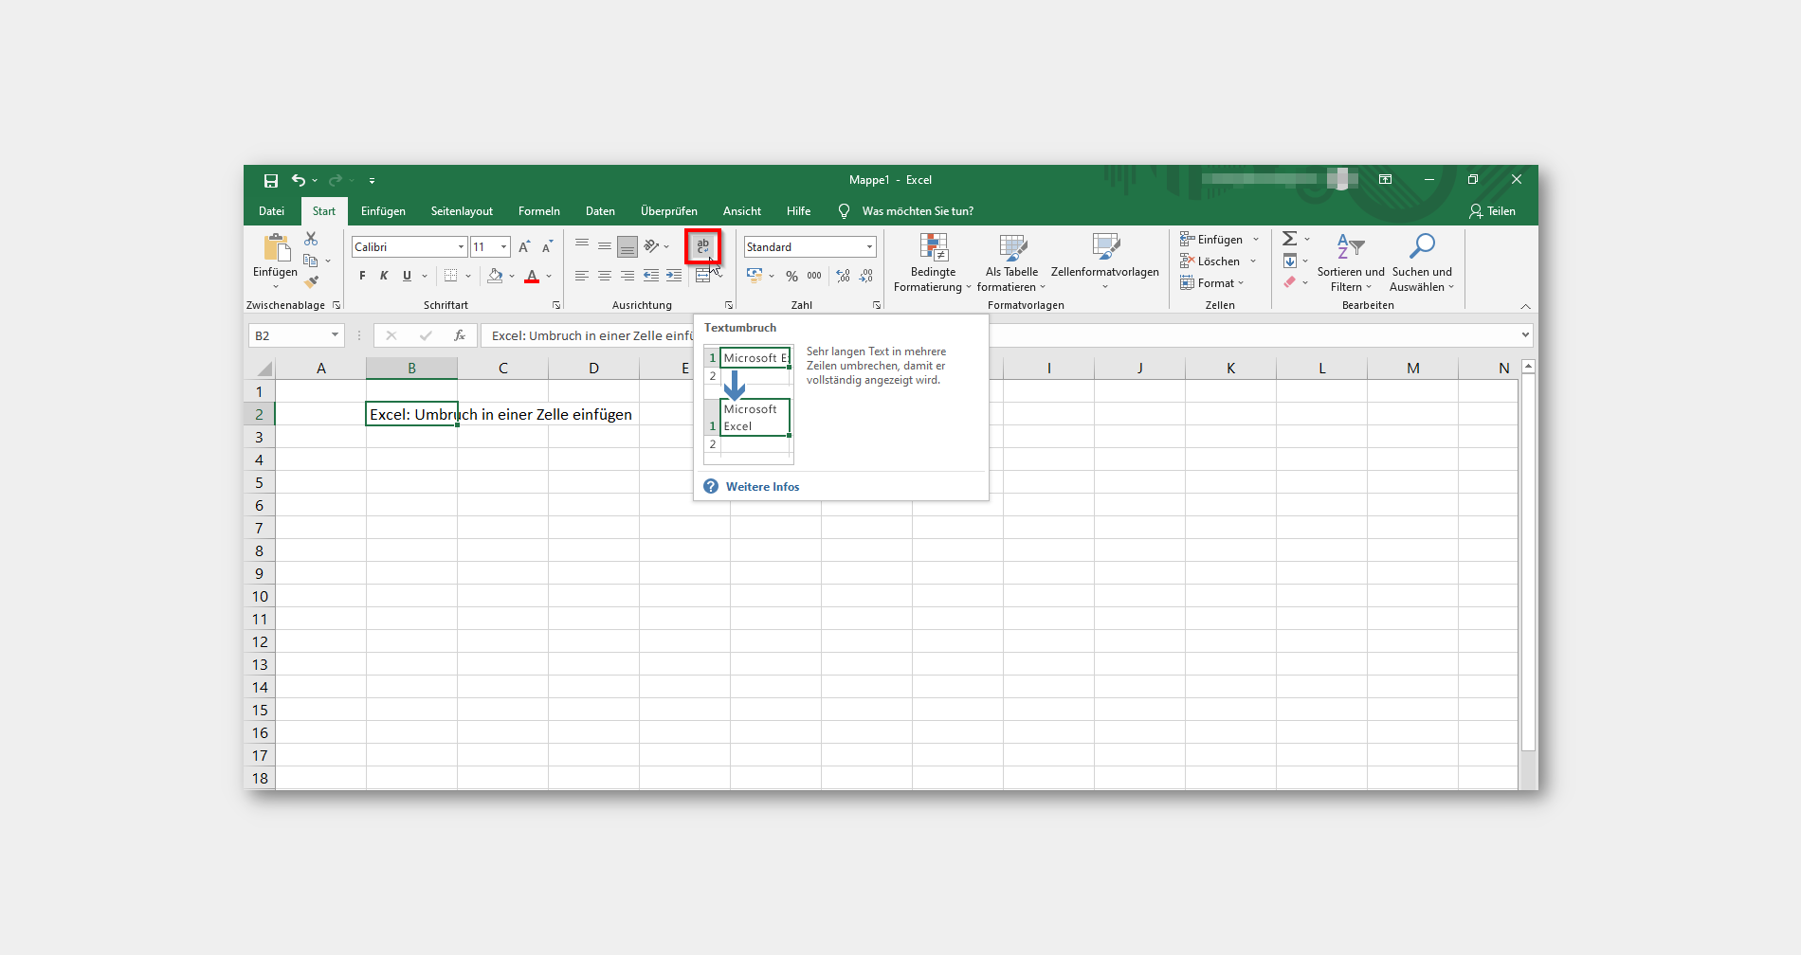Apply percent style format

791,277
